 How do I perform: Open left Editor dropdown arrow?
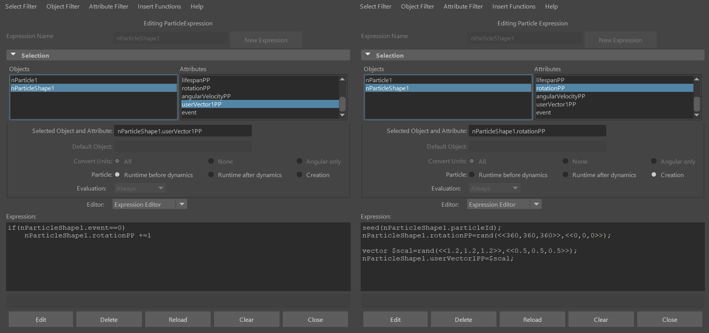[182, 204]
